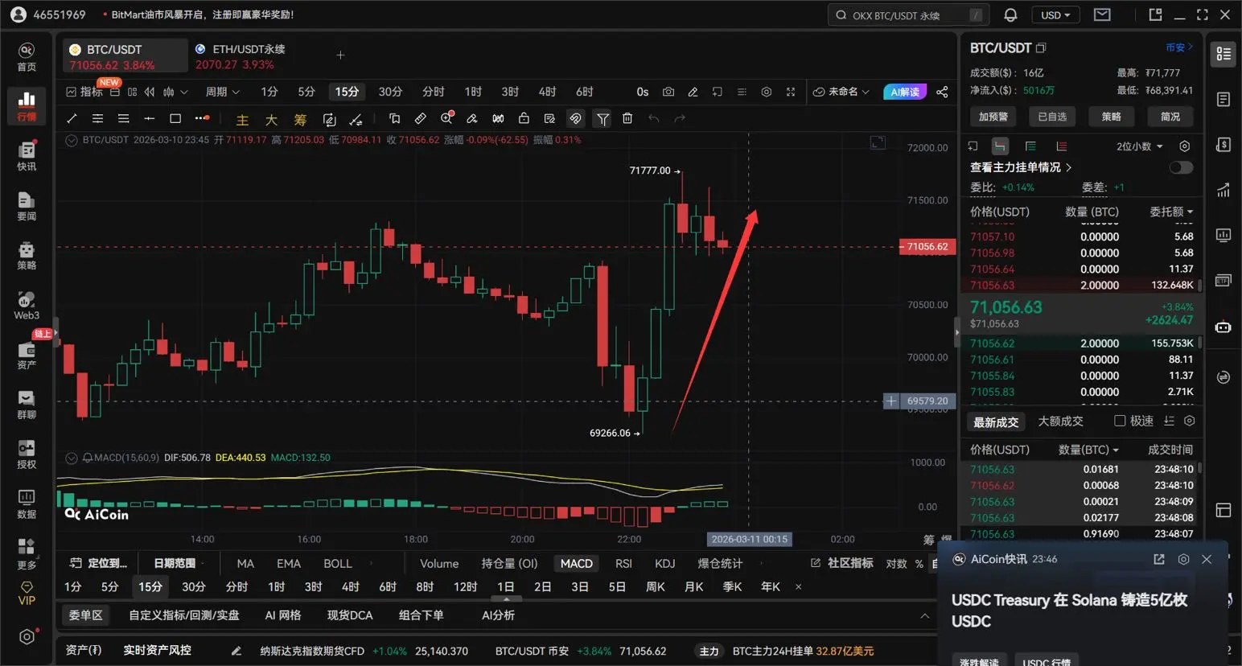Search in the OKX BTC/USDT 永续 field
The image size is (1242, 666).
pos(909,15)
